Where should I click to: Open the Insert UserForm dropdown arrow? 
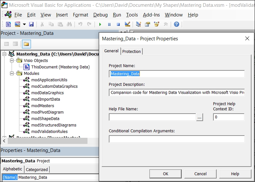coord(24,25)
